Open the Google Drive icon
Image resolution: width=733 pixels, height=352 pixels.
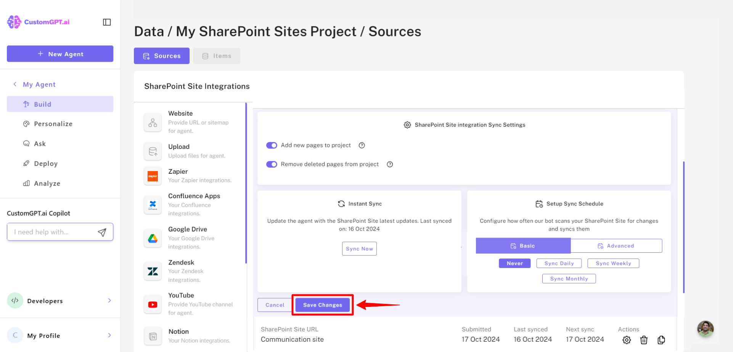[153, 238]
